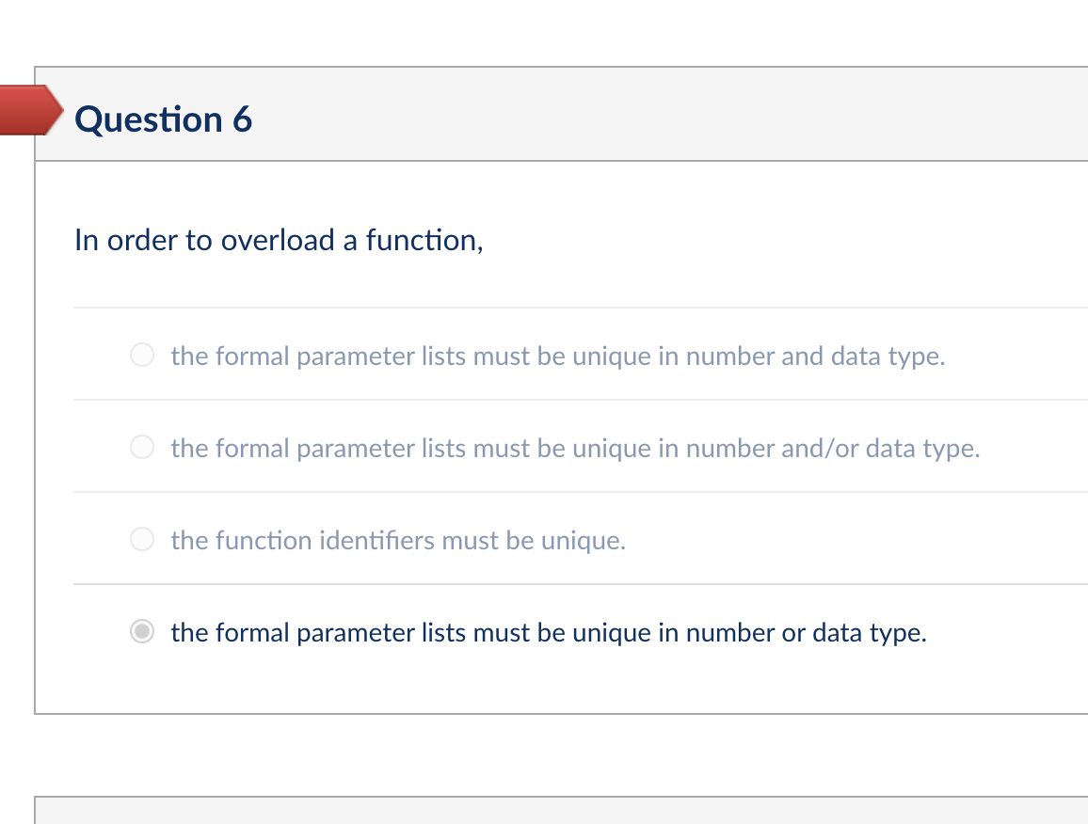Select radio for "unique in number and data type"
The image size is (1088, 824).
142,356
